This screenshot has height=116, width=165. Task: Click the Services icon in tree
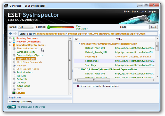(x=14, y=93)
